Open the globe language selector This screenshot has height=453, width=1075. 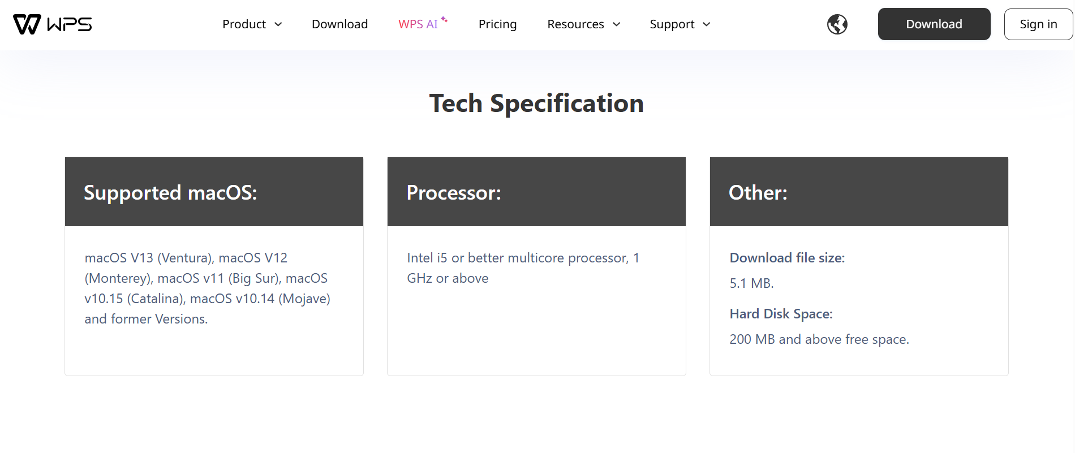[837, 24]
